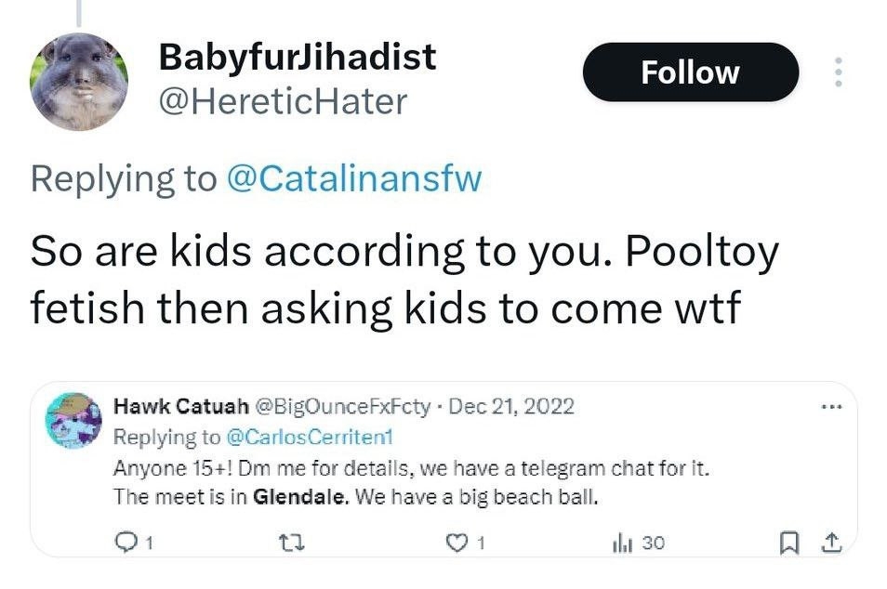Click the Hawk Catuah display name
The image size is (887, 589).
click(180, 406)
